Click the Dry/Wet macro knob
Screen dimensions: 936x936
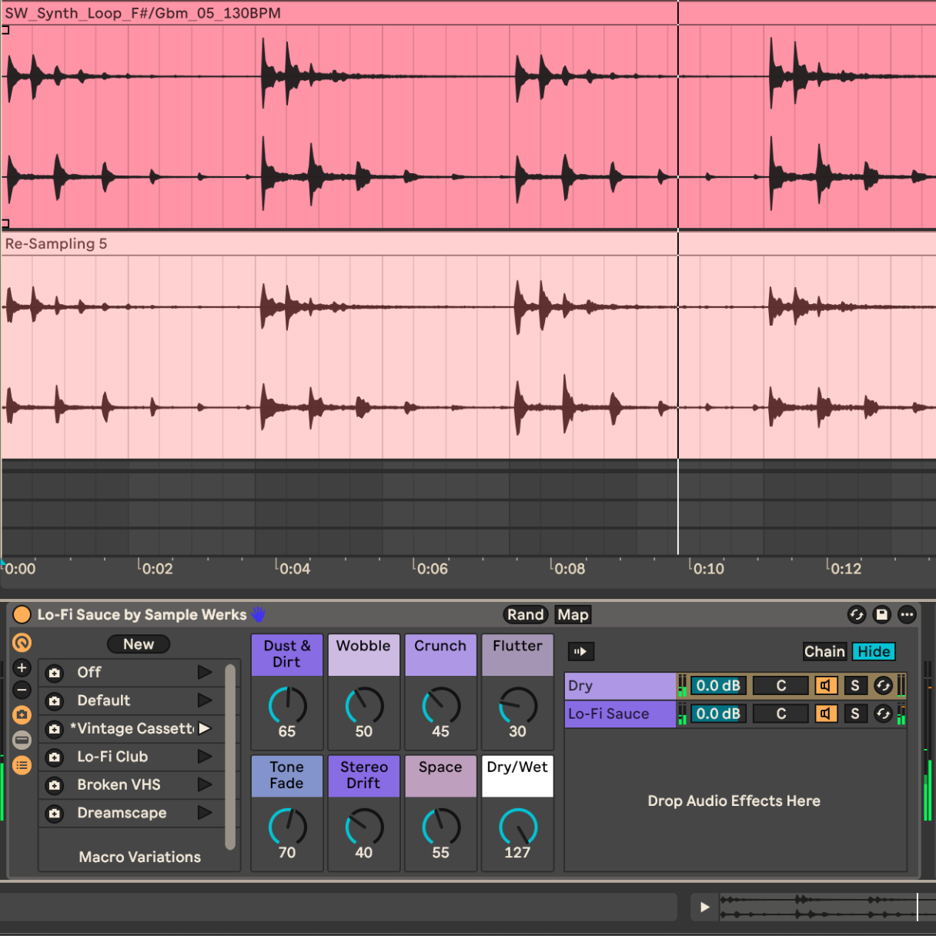coord(518,827)
